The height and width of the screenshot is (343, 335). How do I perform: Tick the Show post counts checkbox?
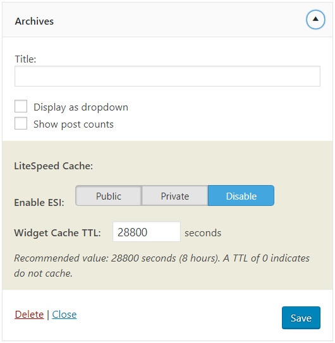click(x=21, y=123)
